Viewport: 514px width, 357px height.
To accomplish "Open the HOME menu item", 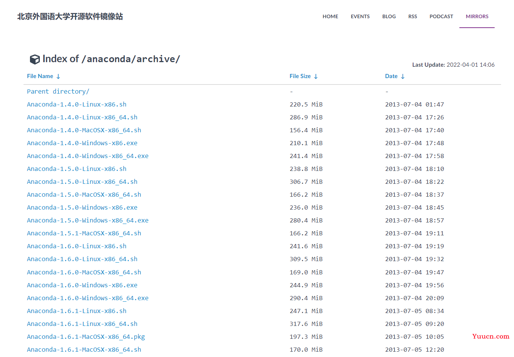I will [x=330, y=16].
